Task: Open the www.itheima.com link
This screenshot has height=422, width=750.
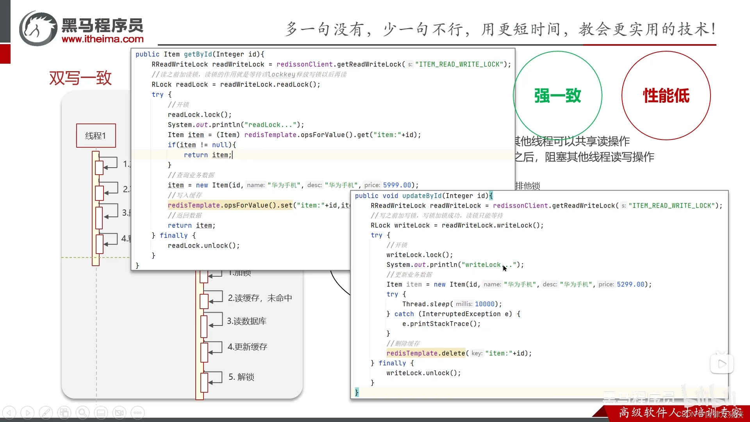Action: 103,39
